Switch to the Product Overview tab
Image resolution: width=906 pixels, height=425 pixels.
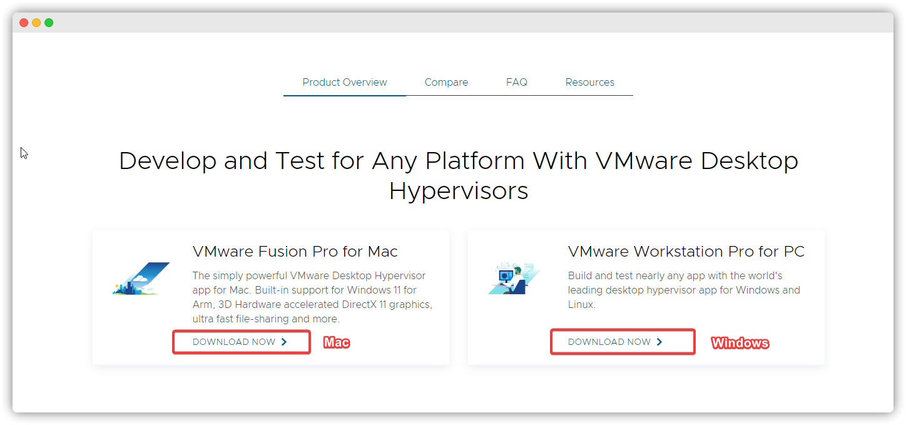click(345, 83)
